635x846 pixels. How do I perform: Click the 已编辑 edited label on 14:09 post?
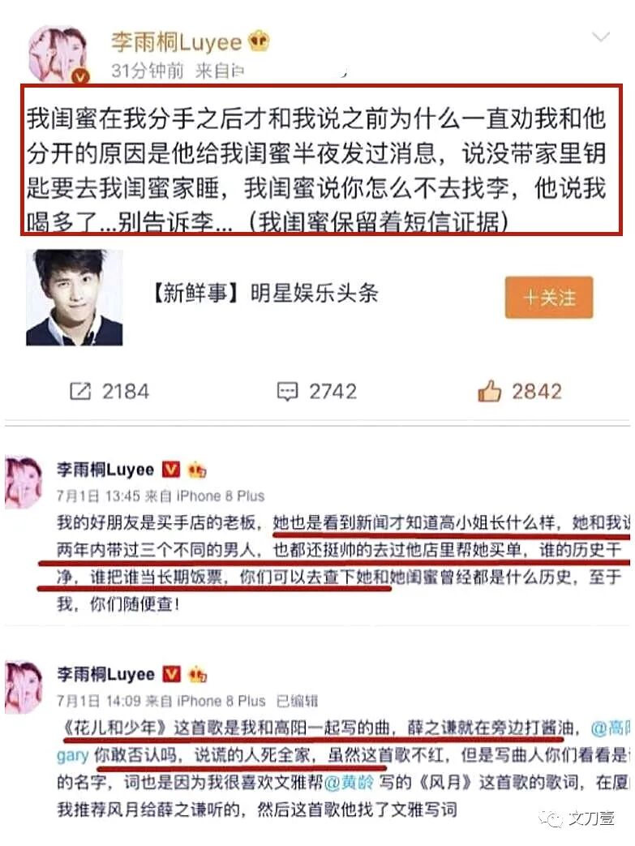[297, 701]
